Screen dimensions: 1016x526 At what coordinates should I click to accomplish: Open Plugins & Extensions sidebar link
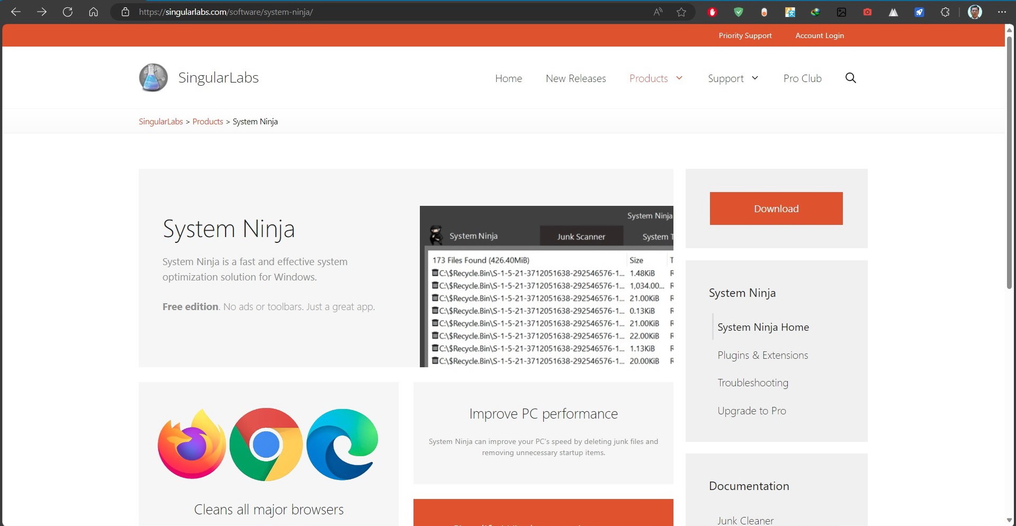click(x=763, y=355)
